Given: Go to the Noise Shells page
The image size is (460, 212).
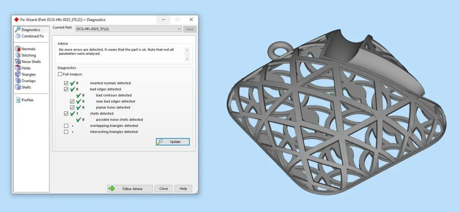Looking at the screenshot, I should [31, 62].
